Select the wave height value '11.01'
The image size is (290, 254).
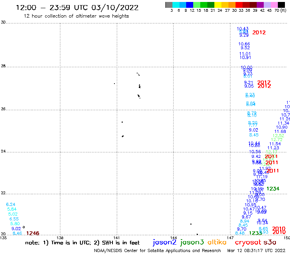[245, 54]
